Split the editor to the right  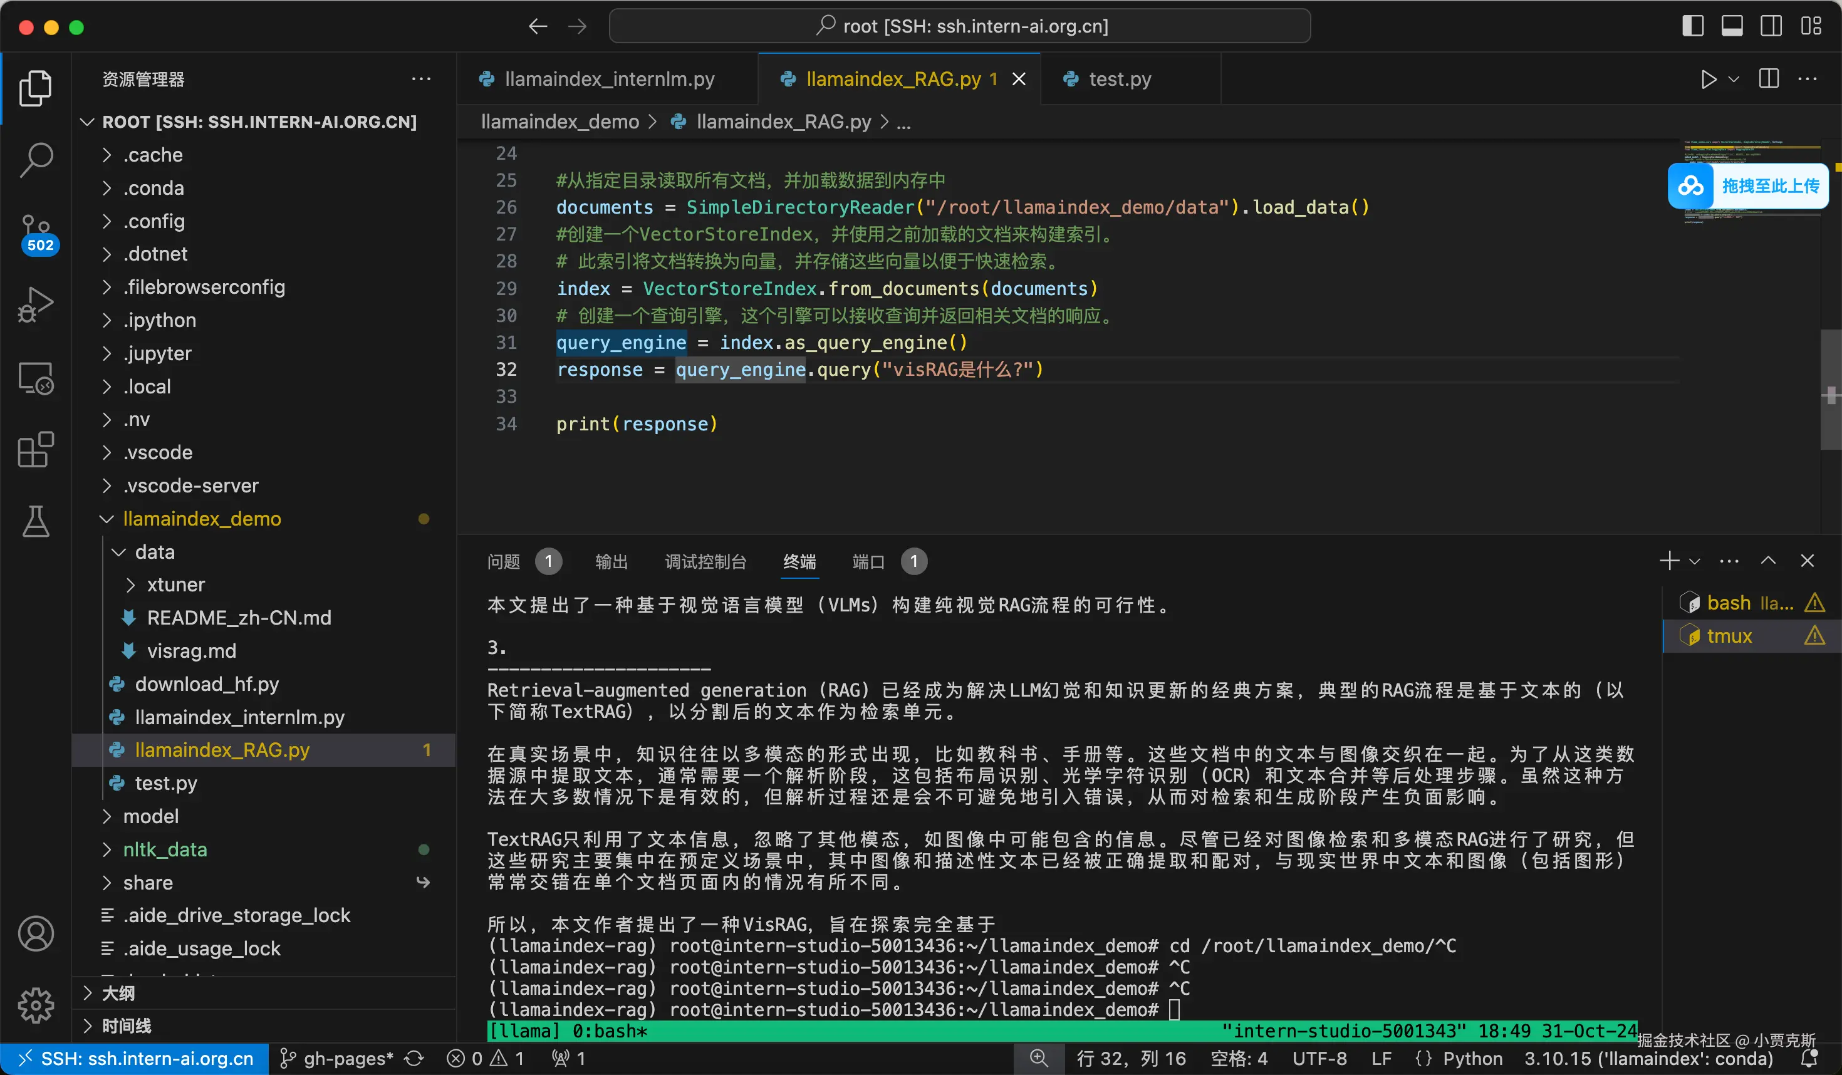[1769, 79]
